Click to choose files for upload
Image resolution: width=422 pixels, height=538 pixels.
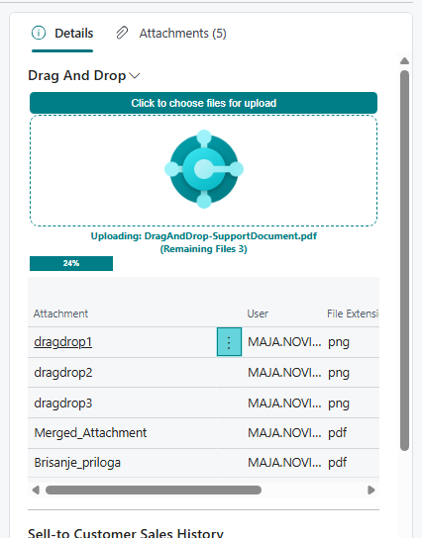(x=203, y=103)
